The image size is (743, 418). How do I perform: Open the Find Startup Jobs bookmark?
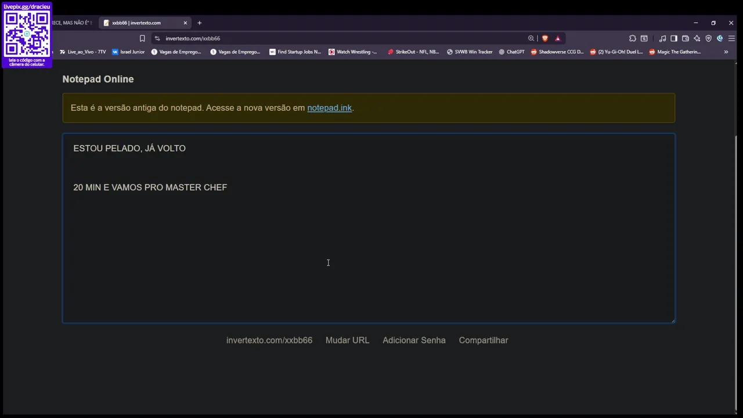pos(295,52)
